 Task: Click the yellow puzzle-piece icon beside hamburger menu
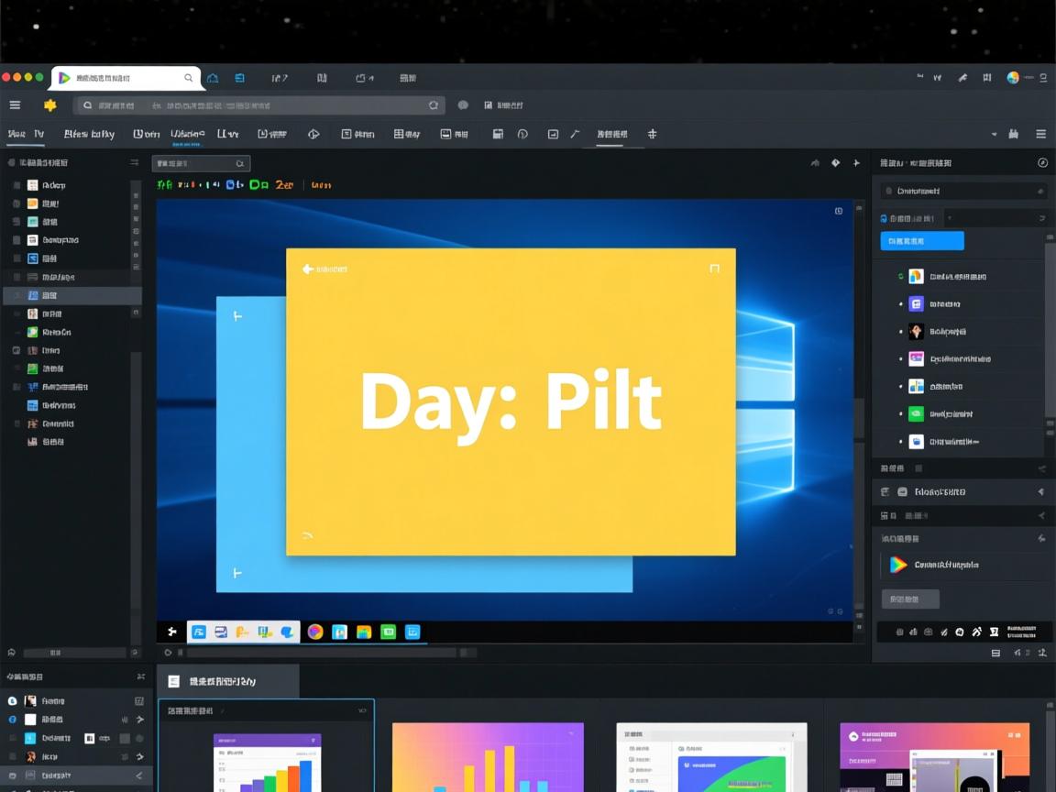click(x=49, y=105)
